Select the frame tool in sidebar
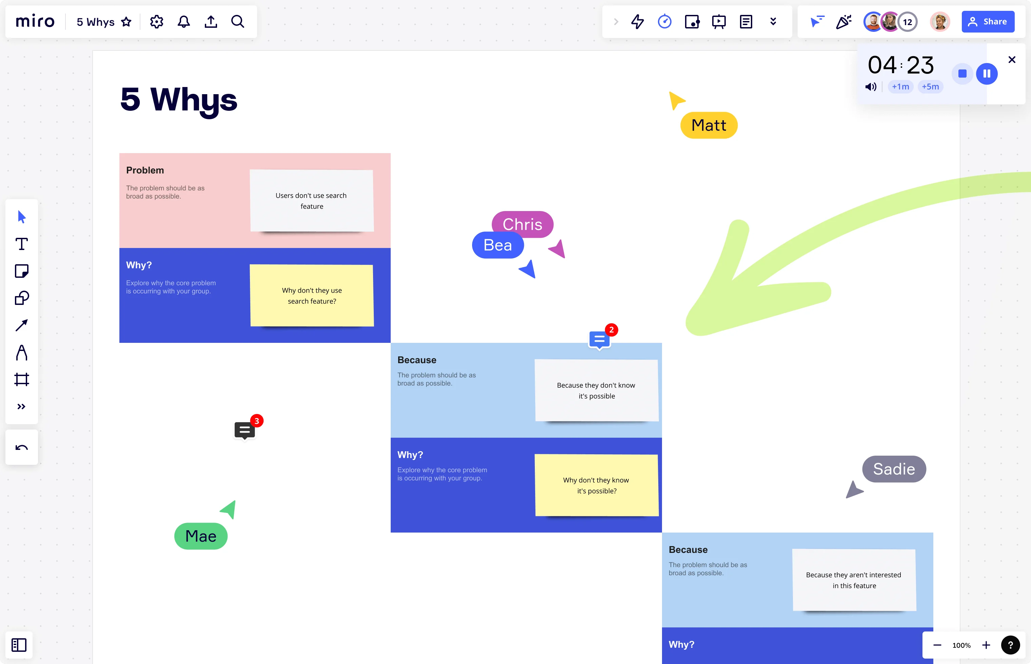The image size is (1031, 664). coord(21,379)
